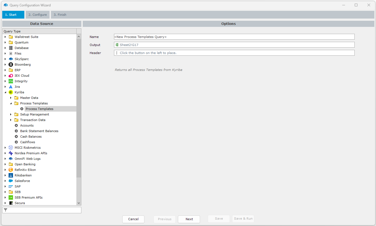The height and width of the screenshot is (226, 376).
Task: Click the Bank Statement Balances gear icon
Action: [x=16, y=131]
